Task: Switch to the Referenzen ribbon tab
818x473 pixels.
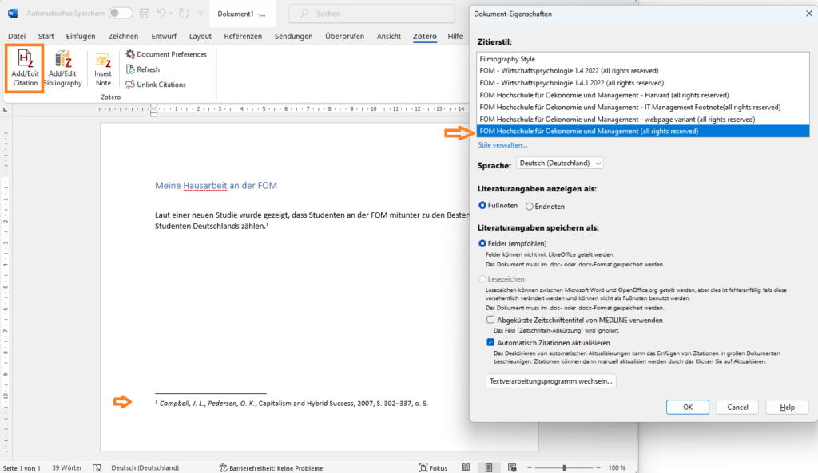Action: coord(244,35)
